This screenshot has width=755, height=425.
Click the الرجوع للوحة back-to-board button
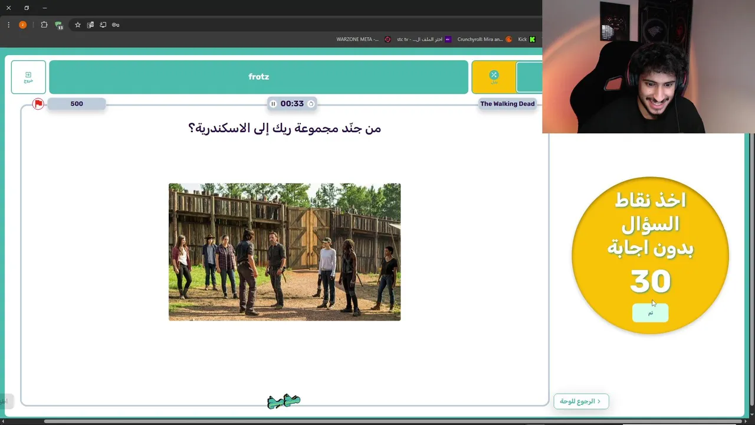coord(581,401)
